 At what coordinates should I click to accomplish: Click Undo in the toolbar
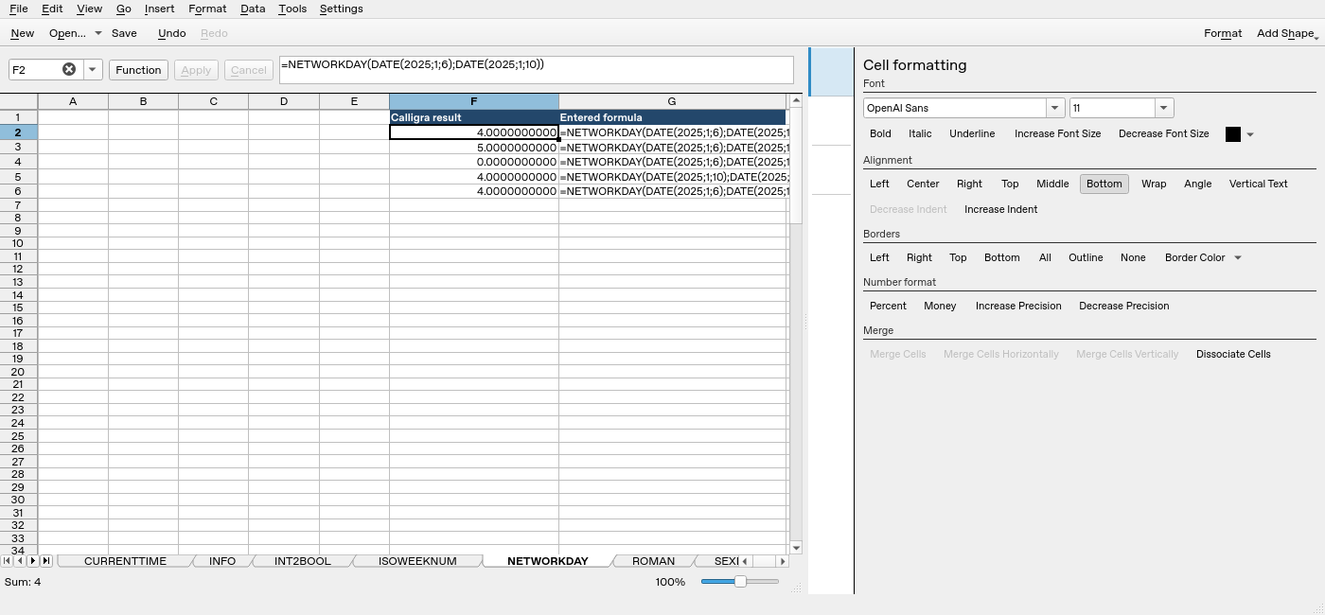pyautogui.click(x=171, y=33)
